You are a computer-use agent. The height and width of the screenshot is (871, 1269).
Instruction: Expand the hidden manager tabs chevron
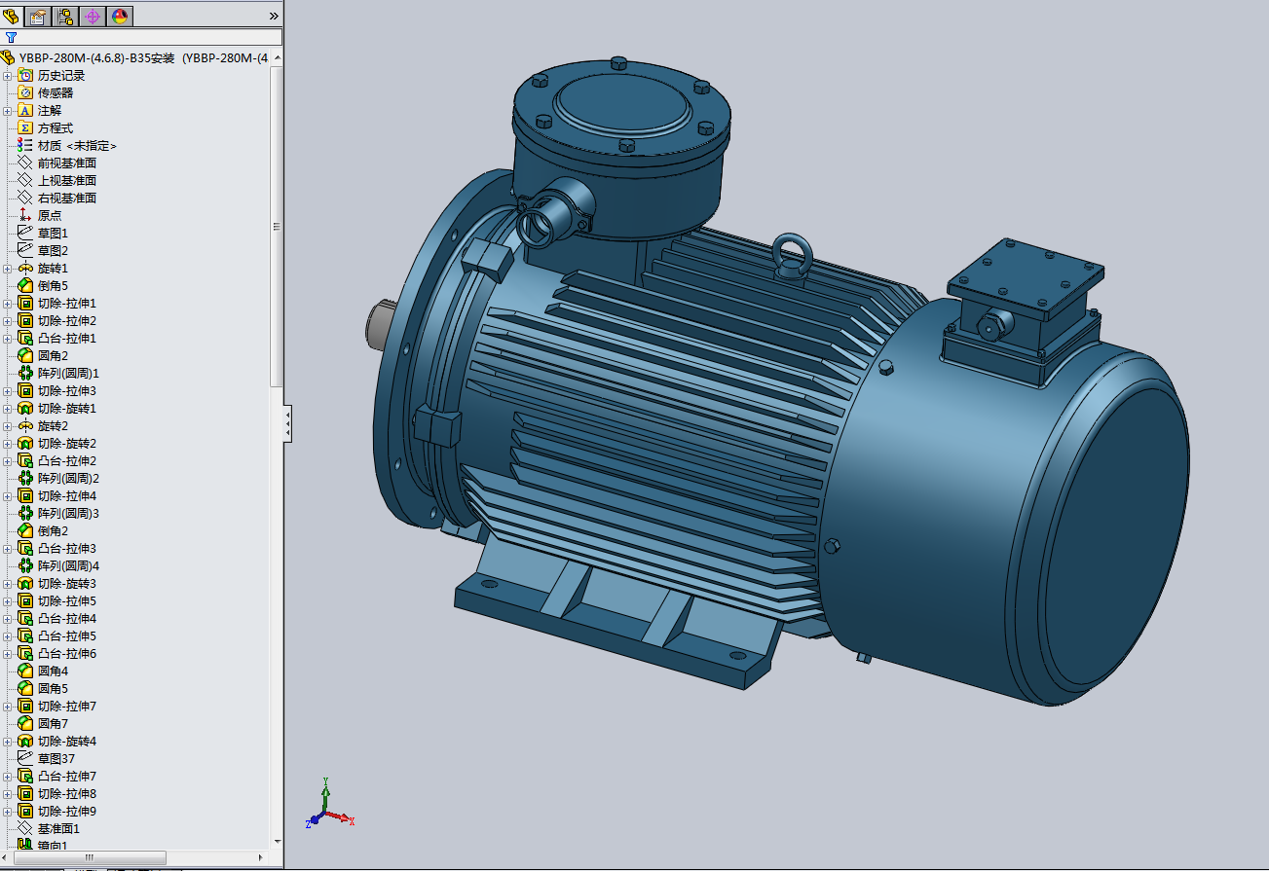pos(274,16)
